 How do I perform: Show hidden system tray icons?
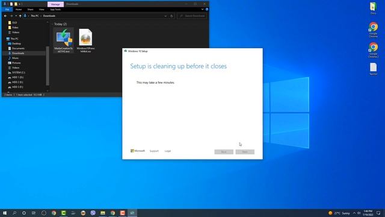pyautogui.click(x=354, y=213)
